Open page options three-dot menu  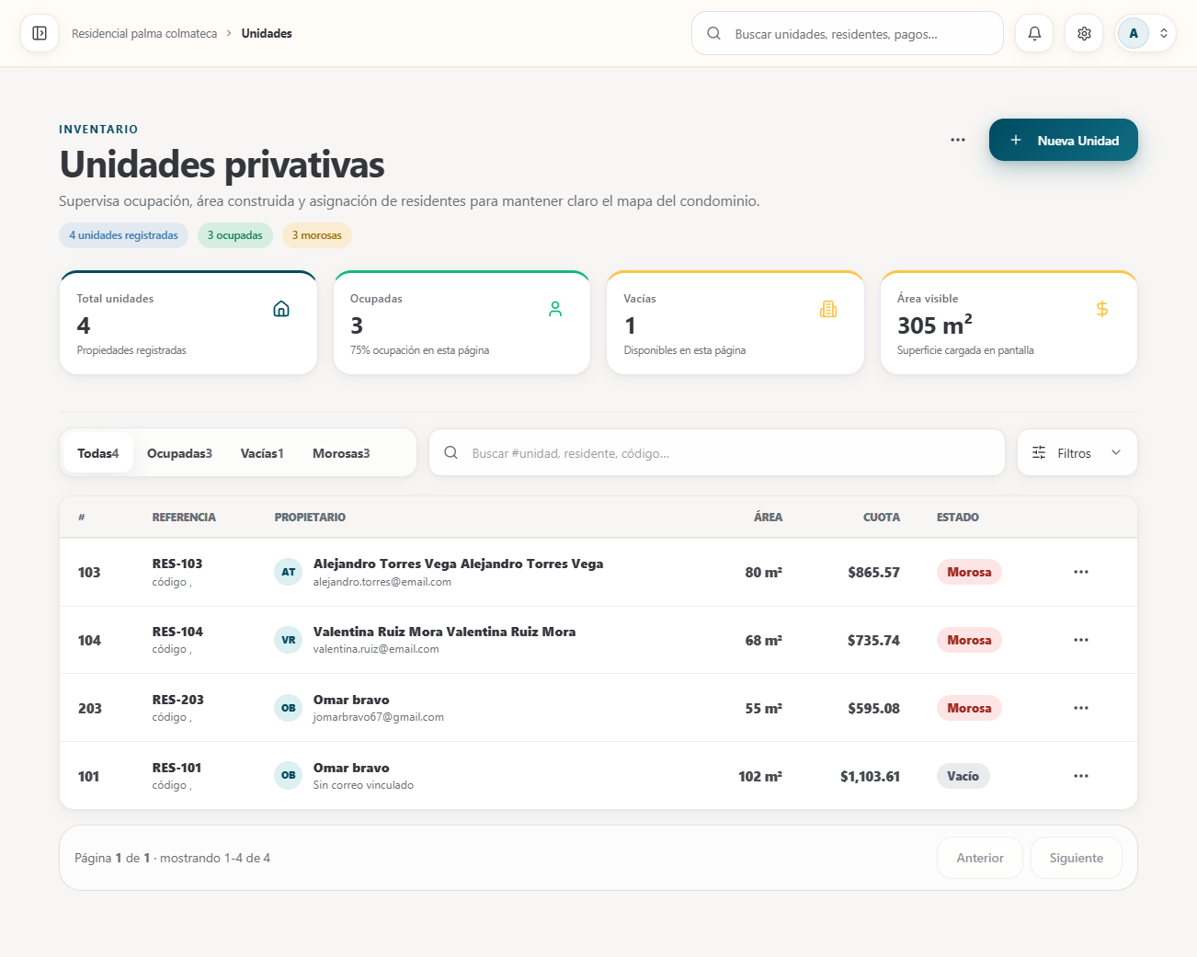point(958,140)
